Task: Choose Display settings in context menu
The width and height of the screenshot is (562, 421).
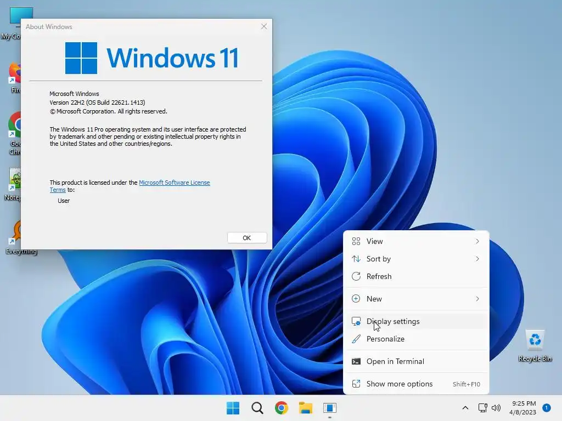Action: point(416,321)
